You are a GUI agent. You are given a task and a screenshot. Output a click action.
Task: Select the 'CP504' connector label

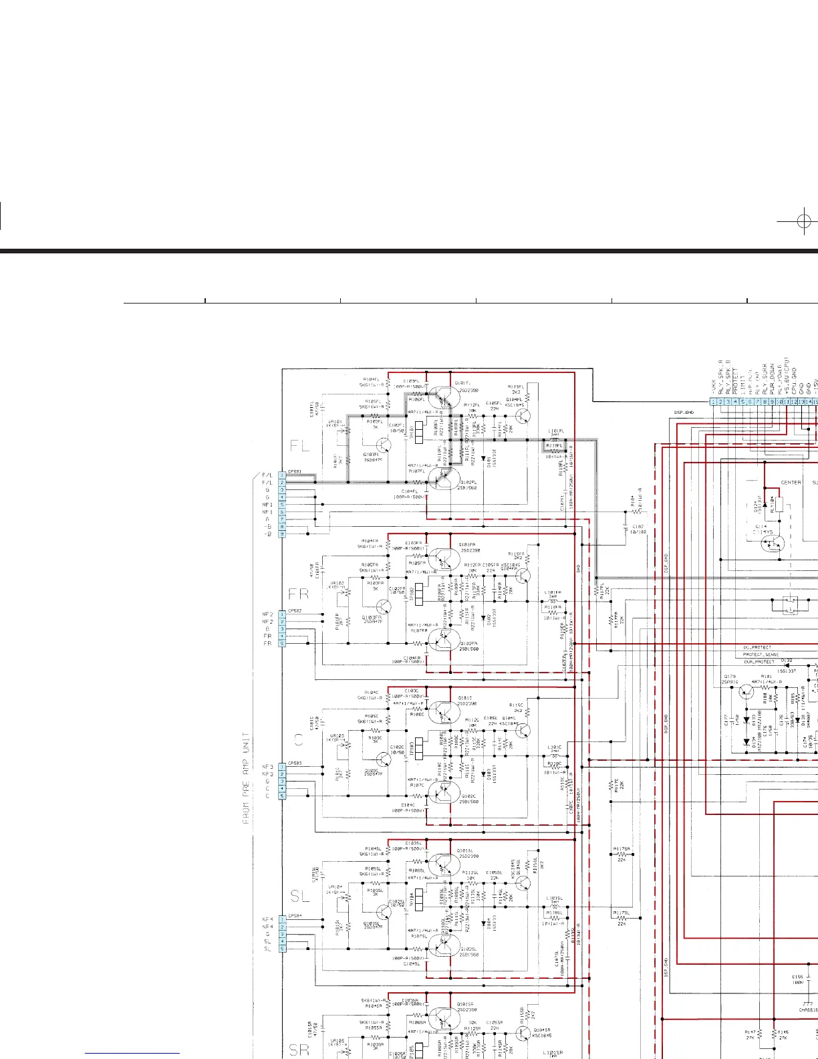(x=295, y=916)
